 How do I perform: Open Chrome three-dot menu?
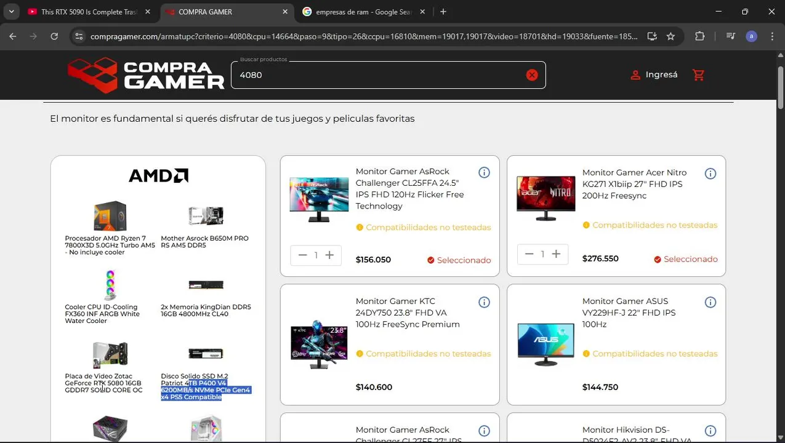[772, 36]
